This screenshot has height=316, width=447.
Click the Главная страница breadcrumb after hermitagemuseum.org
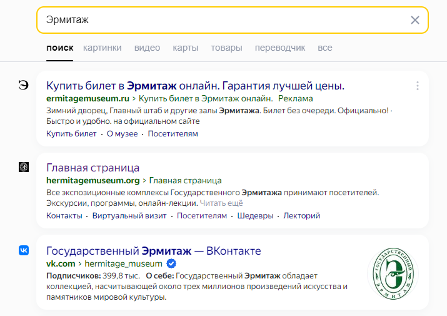click(185, 180)
